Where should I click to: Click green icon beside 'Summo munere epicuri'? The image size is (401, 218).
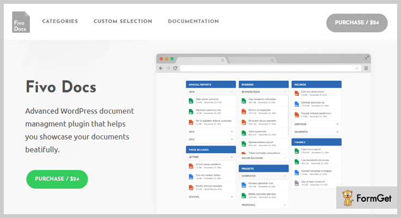point(244,144)
